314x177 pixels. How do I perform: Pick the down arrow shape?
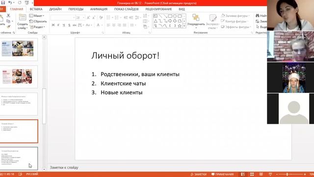[x=175, y=21]
